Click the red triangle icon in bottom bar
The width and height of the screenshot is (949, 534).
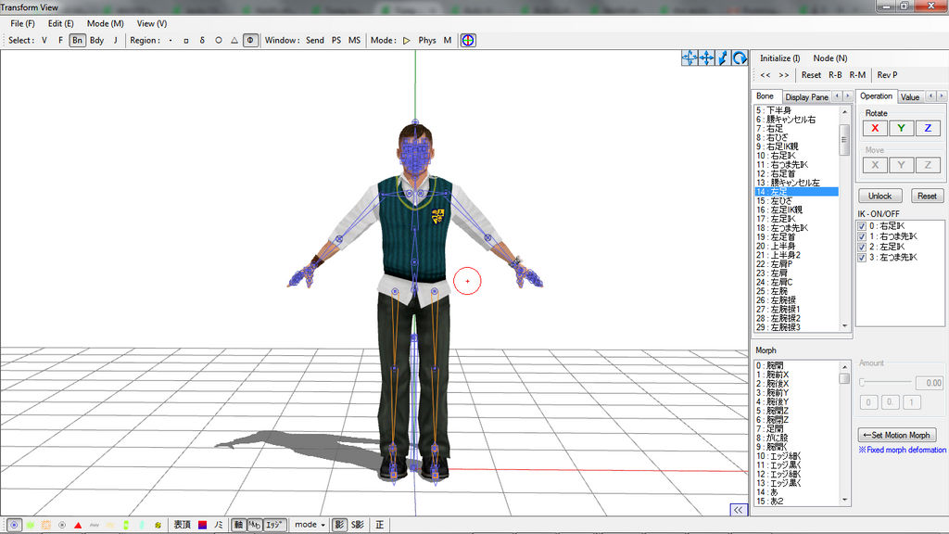click(78, 525)
